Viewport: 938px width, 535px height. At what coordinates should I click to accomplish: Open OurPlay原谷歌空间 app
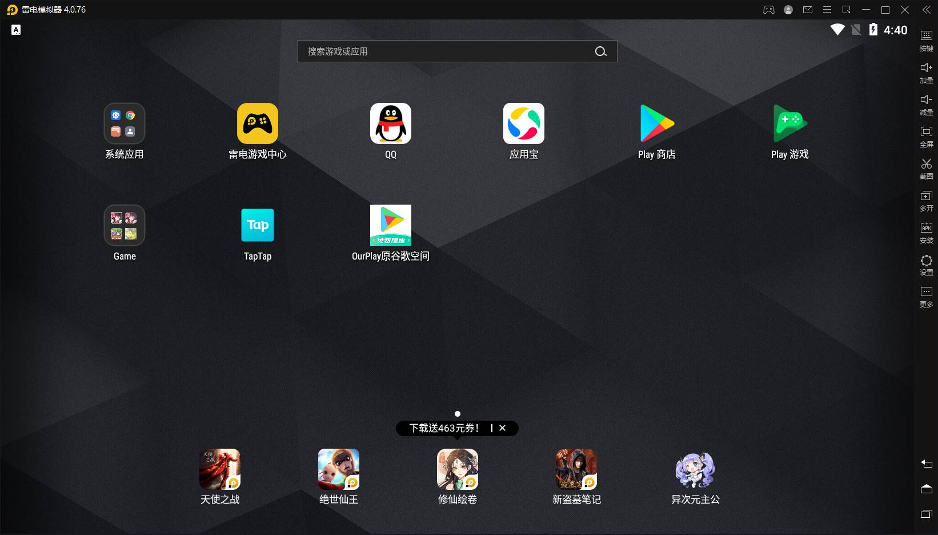[x=391, y=225]
